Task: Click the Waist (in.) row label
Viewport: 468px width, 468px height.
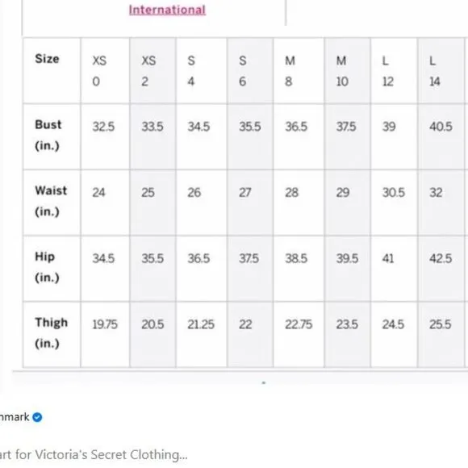Action: click(52, 203)
